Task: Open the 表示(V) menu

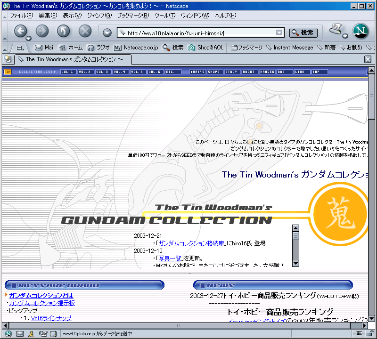Action: click(x=72, y=16)
